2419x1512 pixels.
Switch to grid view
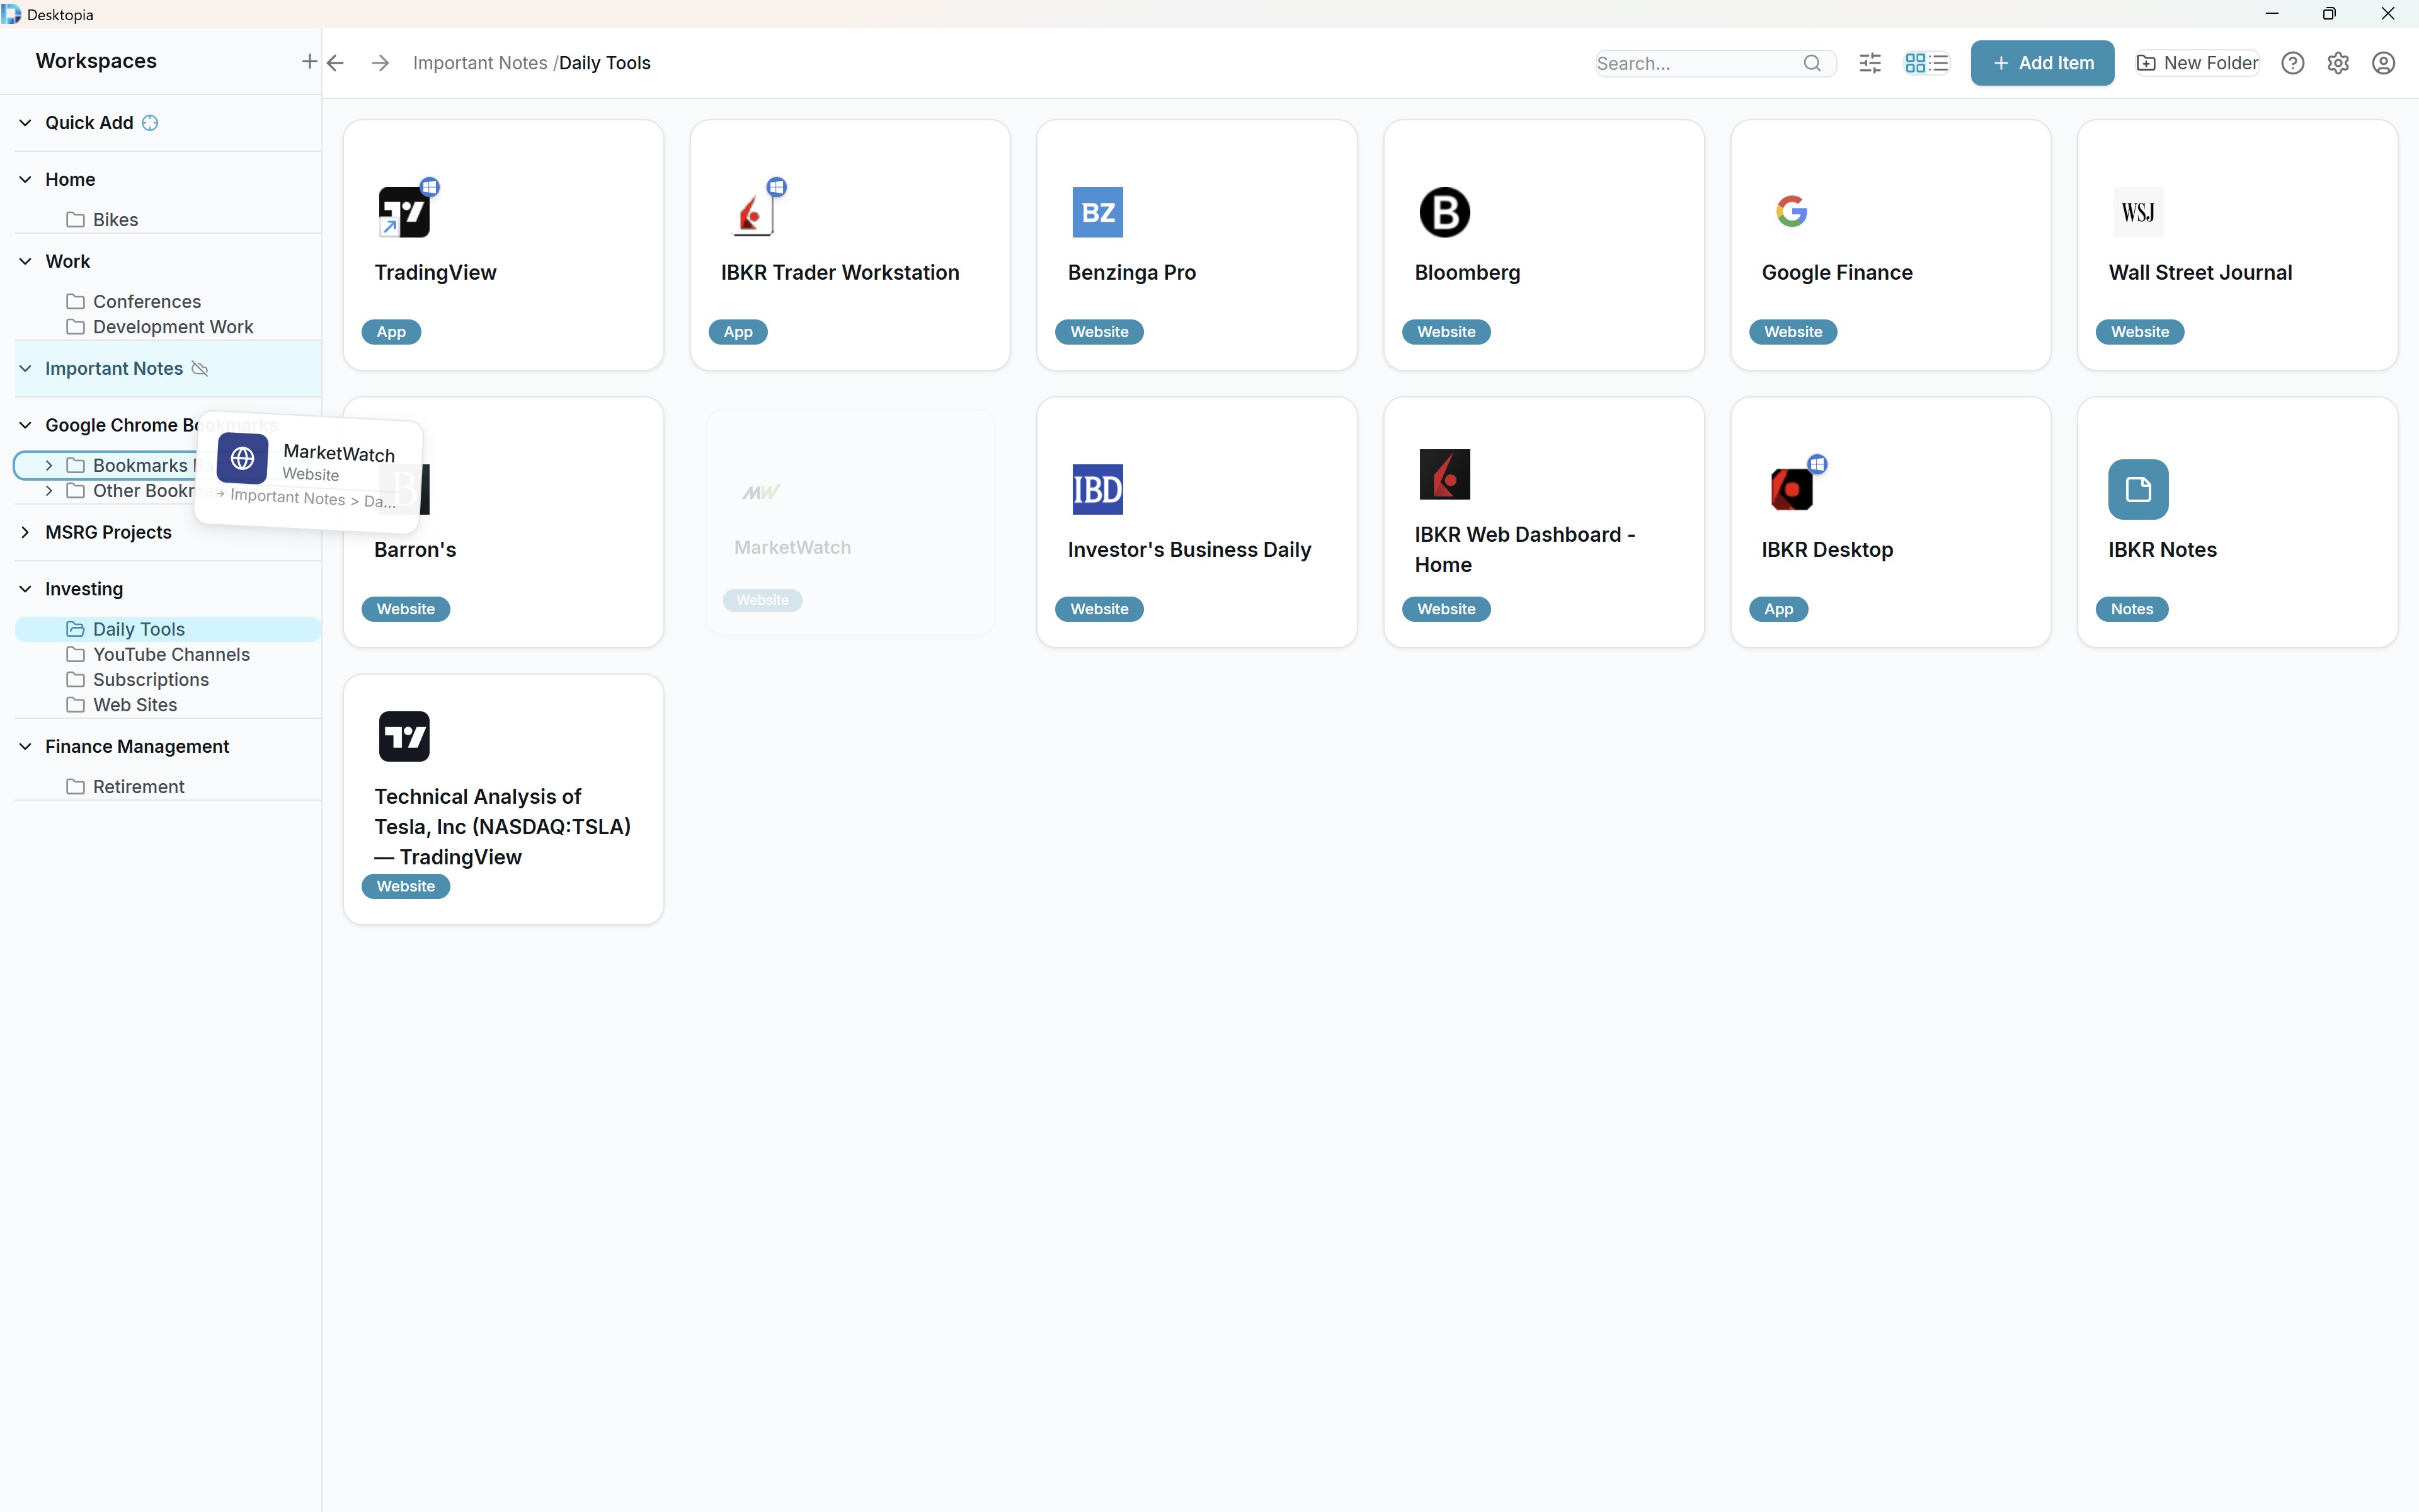pyautogui.click(x=1916, y=62)
